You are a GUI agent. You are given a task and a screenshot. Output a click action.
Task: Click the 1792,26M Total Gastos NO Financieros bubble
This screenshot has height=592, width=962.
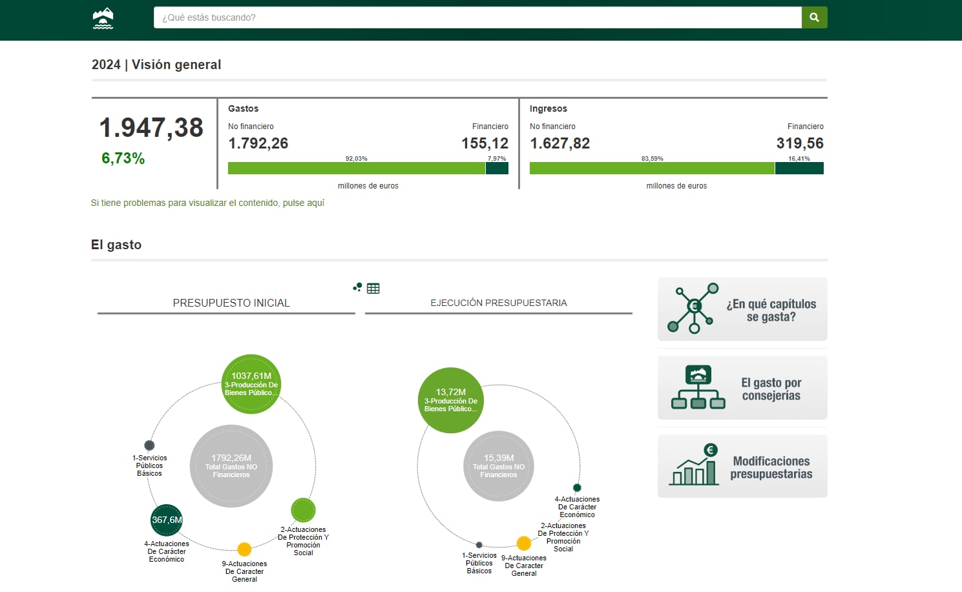tap(231, 466)
